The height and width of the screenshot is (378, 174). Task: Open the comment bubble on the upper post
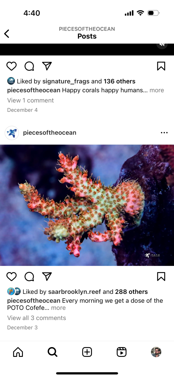point(29,66)
